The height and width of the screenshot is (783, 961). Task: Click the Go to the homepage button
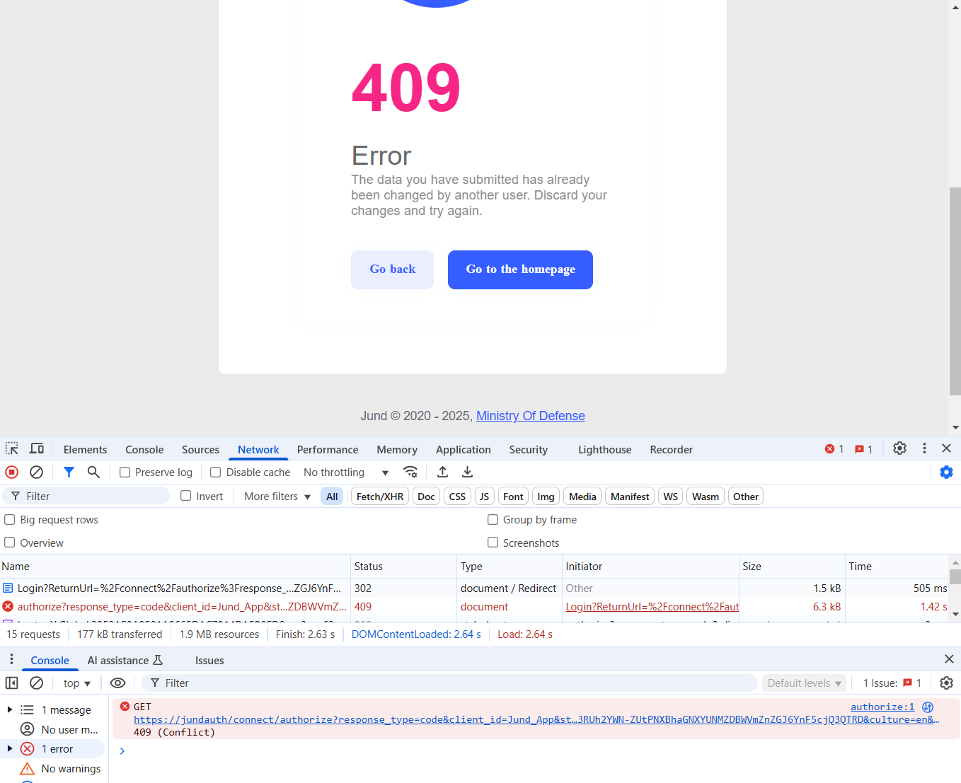[x=520, y=269]
